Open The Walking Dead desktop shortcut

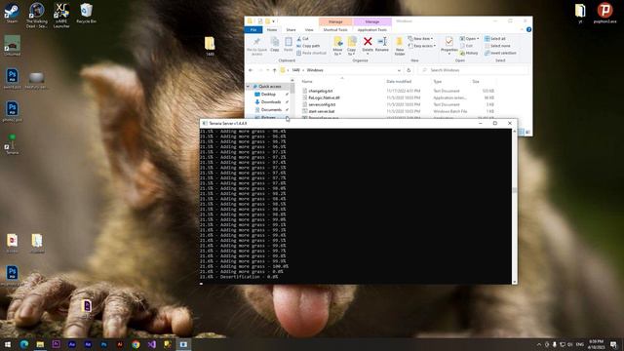(37, 16)
